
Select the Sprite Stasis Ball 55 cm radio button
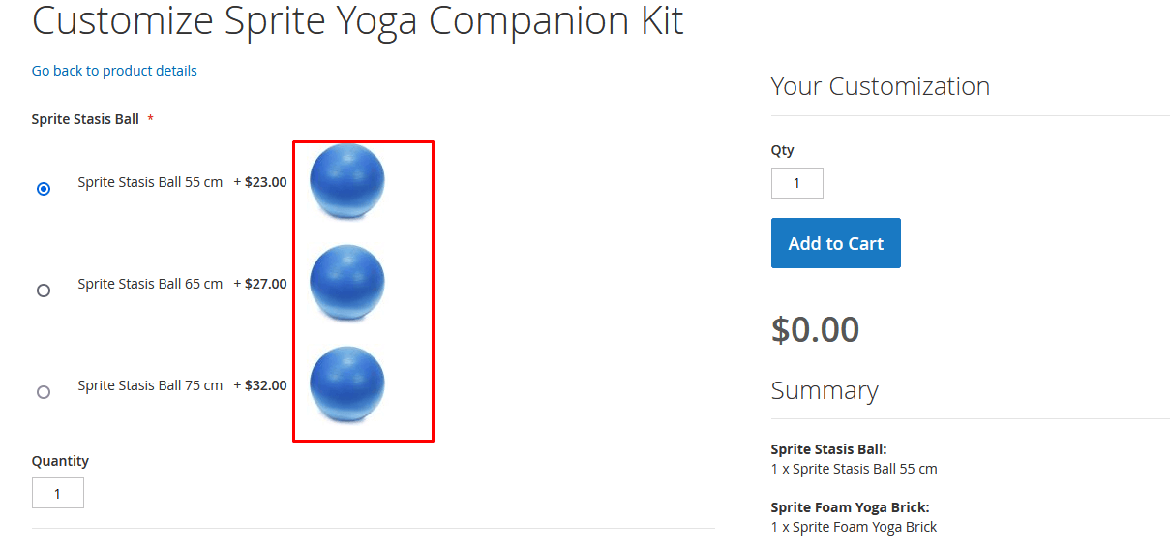[x=44, y=189]
